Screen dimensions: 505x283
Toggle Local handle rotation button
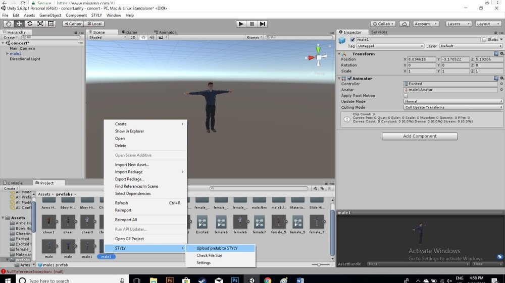click(x=94, y=24)
